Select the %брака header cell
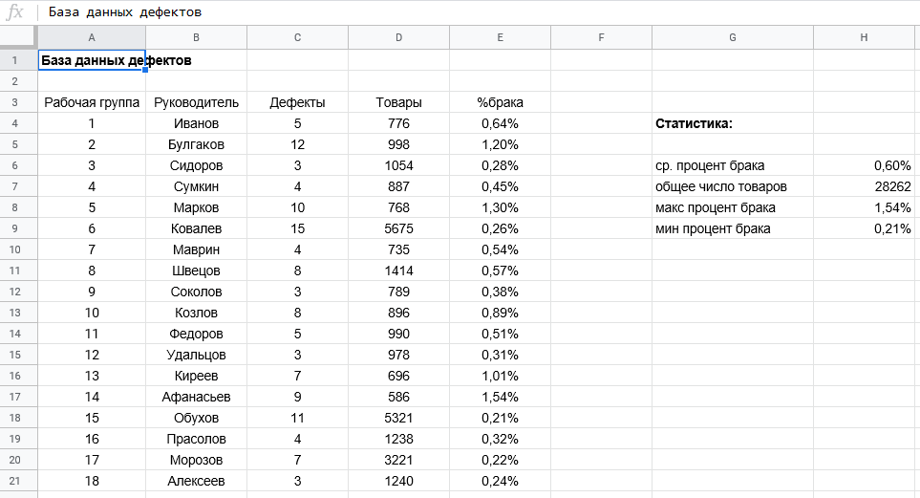 (x=500, y=102)
